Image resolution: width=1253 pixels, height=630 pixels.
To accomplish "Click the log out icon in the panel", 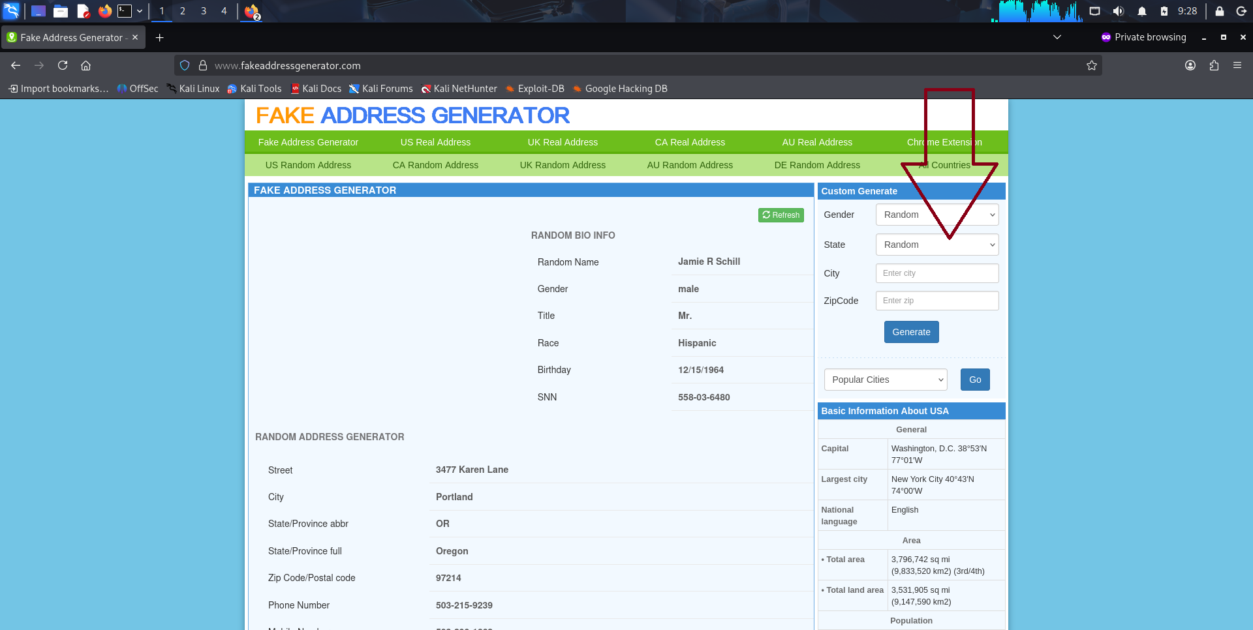I will pos(1241,11).
